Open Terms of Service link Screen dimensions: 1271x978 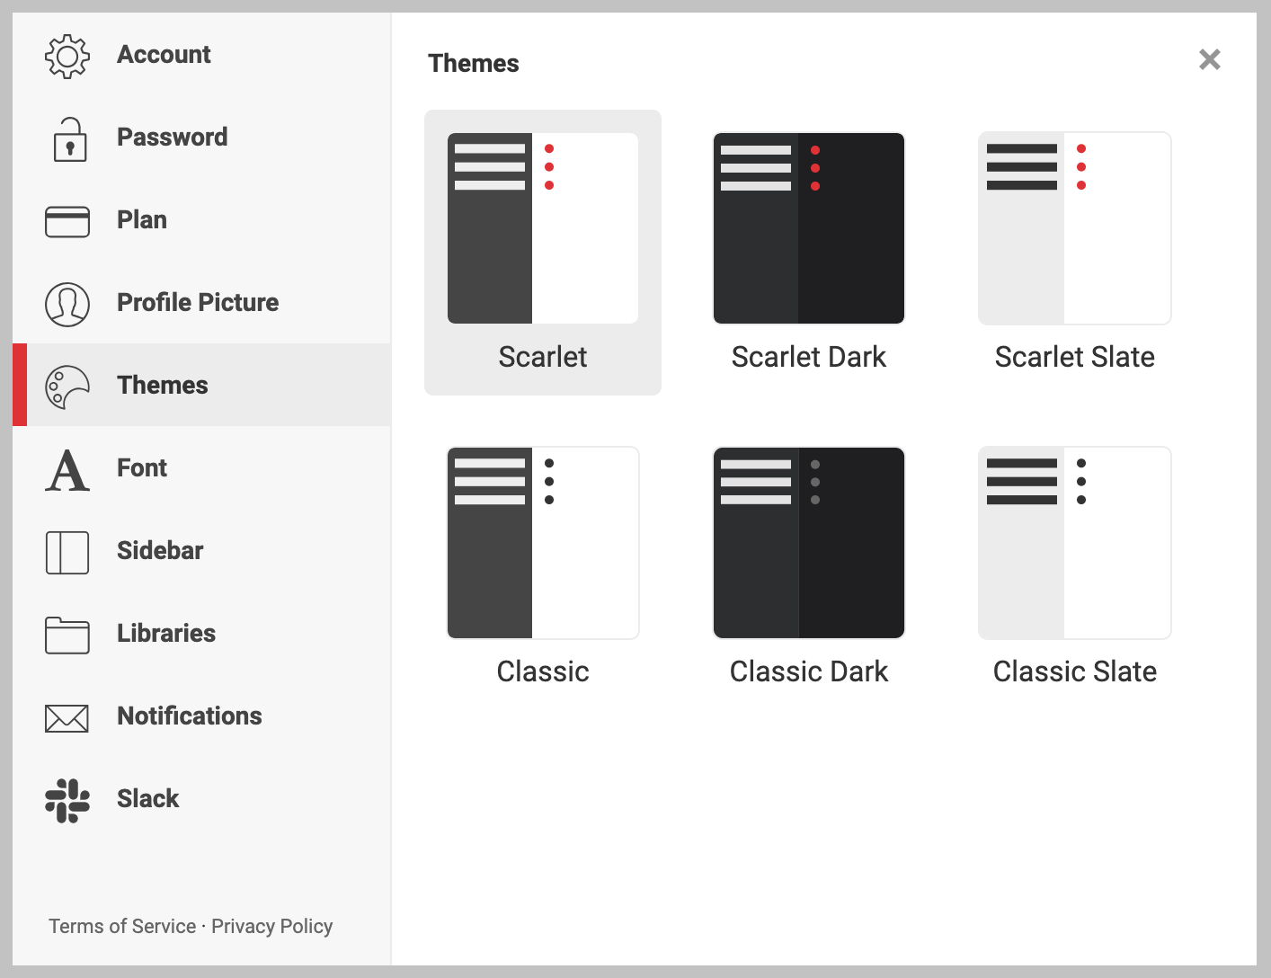(x=122, y=926)
